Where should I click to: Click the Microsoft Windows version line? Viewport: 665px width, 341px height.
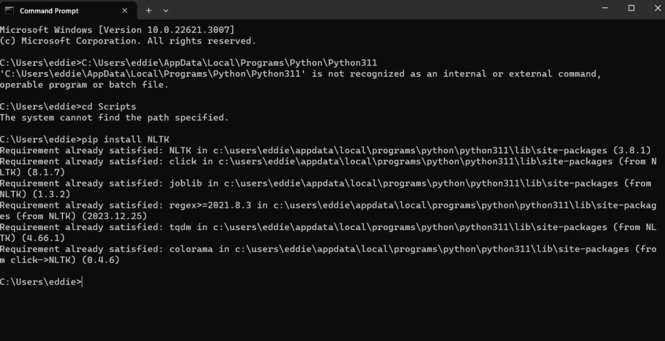pyautogui.click(x=117, y=30)
